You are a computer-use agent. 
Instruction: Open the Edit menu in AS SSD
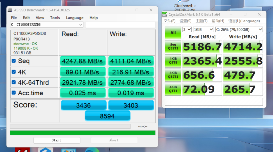click(26, 18)
